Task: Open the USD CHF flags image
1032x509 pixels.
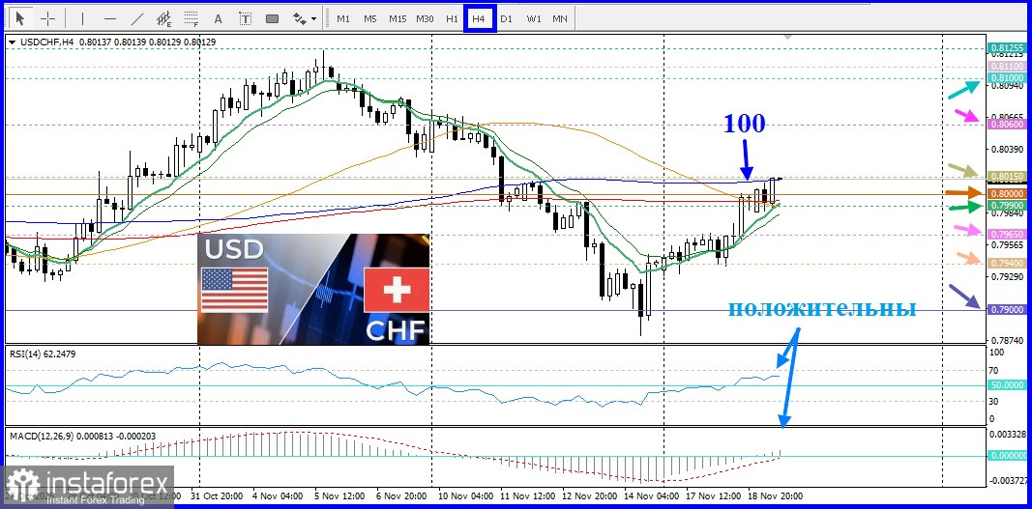Action: click(313, 289)
